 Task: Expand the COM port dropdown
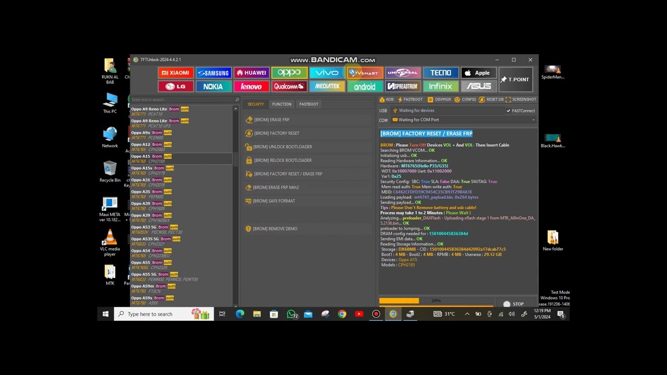(533, 120)
